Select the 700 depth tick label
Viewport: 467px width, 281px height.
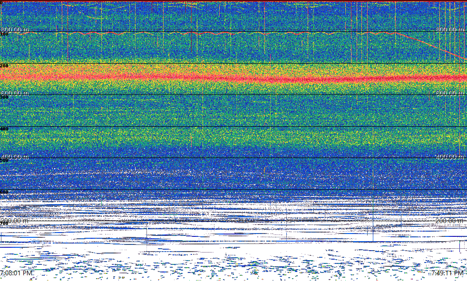pos(4,224)
